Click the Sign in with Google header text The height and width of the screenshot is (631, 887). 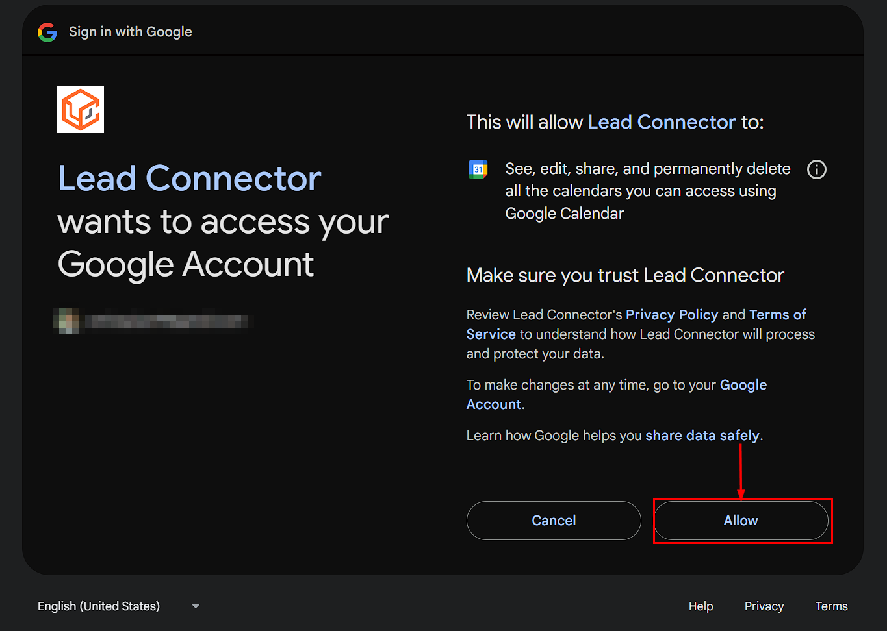coord(130,31)
